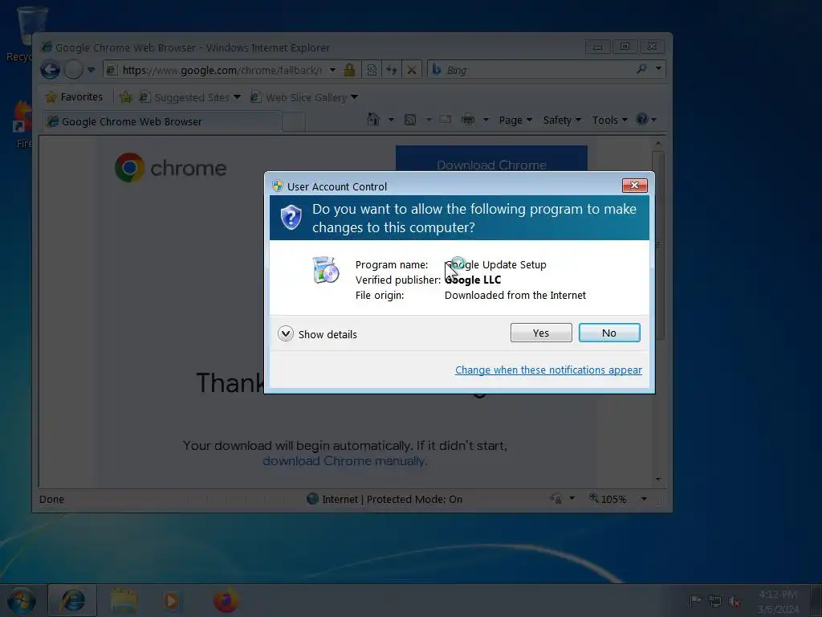
Task: Click Action Center flag icon in system tray
Action: [x=695, y=601]
